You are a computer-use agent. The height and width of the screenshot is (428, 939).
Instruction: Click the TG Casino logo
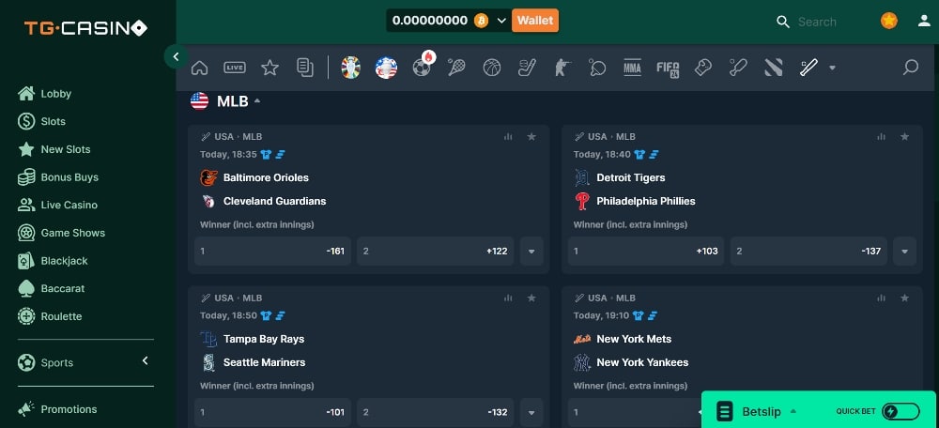(85, 27)
